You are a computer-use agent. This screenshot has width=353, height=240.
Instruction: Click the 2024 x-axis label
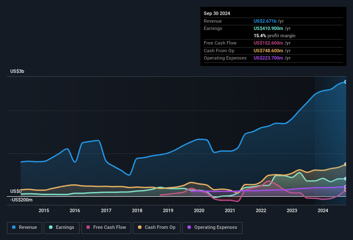tap(323, 210)
